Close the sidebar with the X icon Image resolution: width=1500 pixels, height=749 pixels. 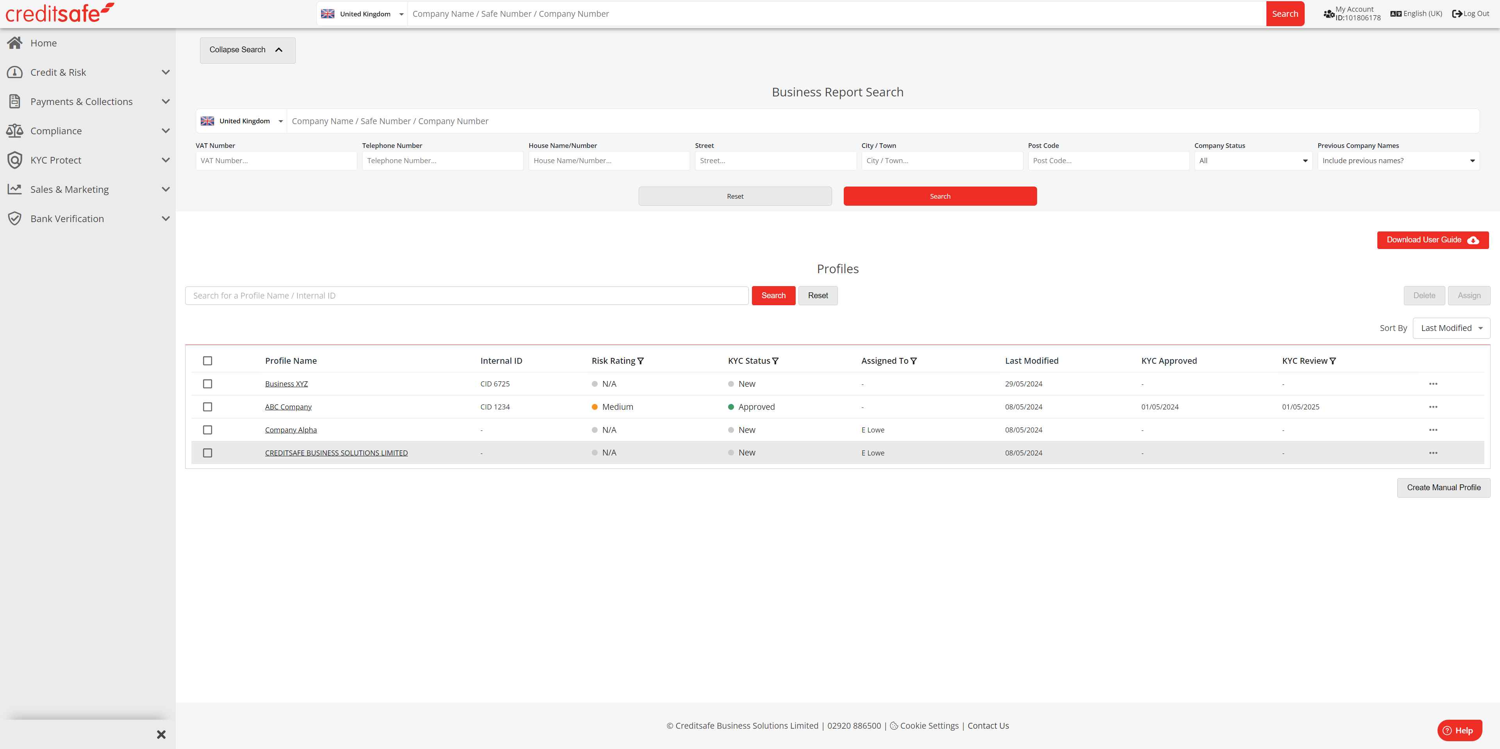[161, 735]
